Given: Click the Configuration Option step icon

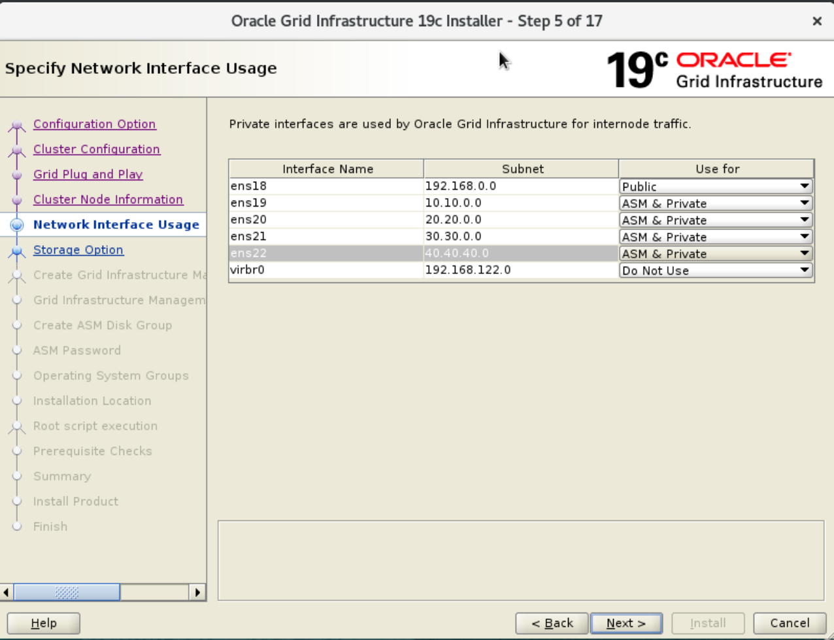Looking at the screenshot, I should click(17, 125).
